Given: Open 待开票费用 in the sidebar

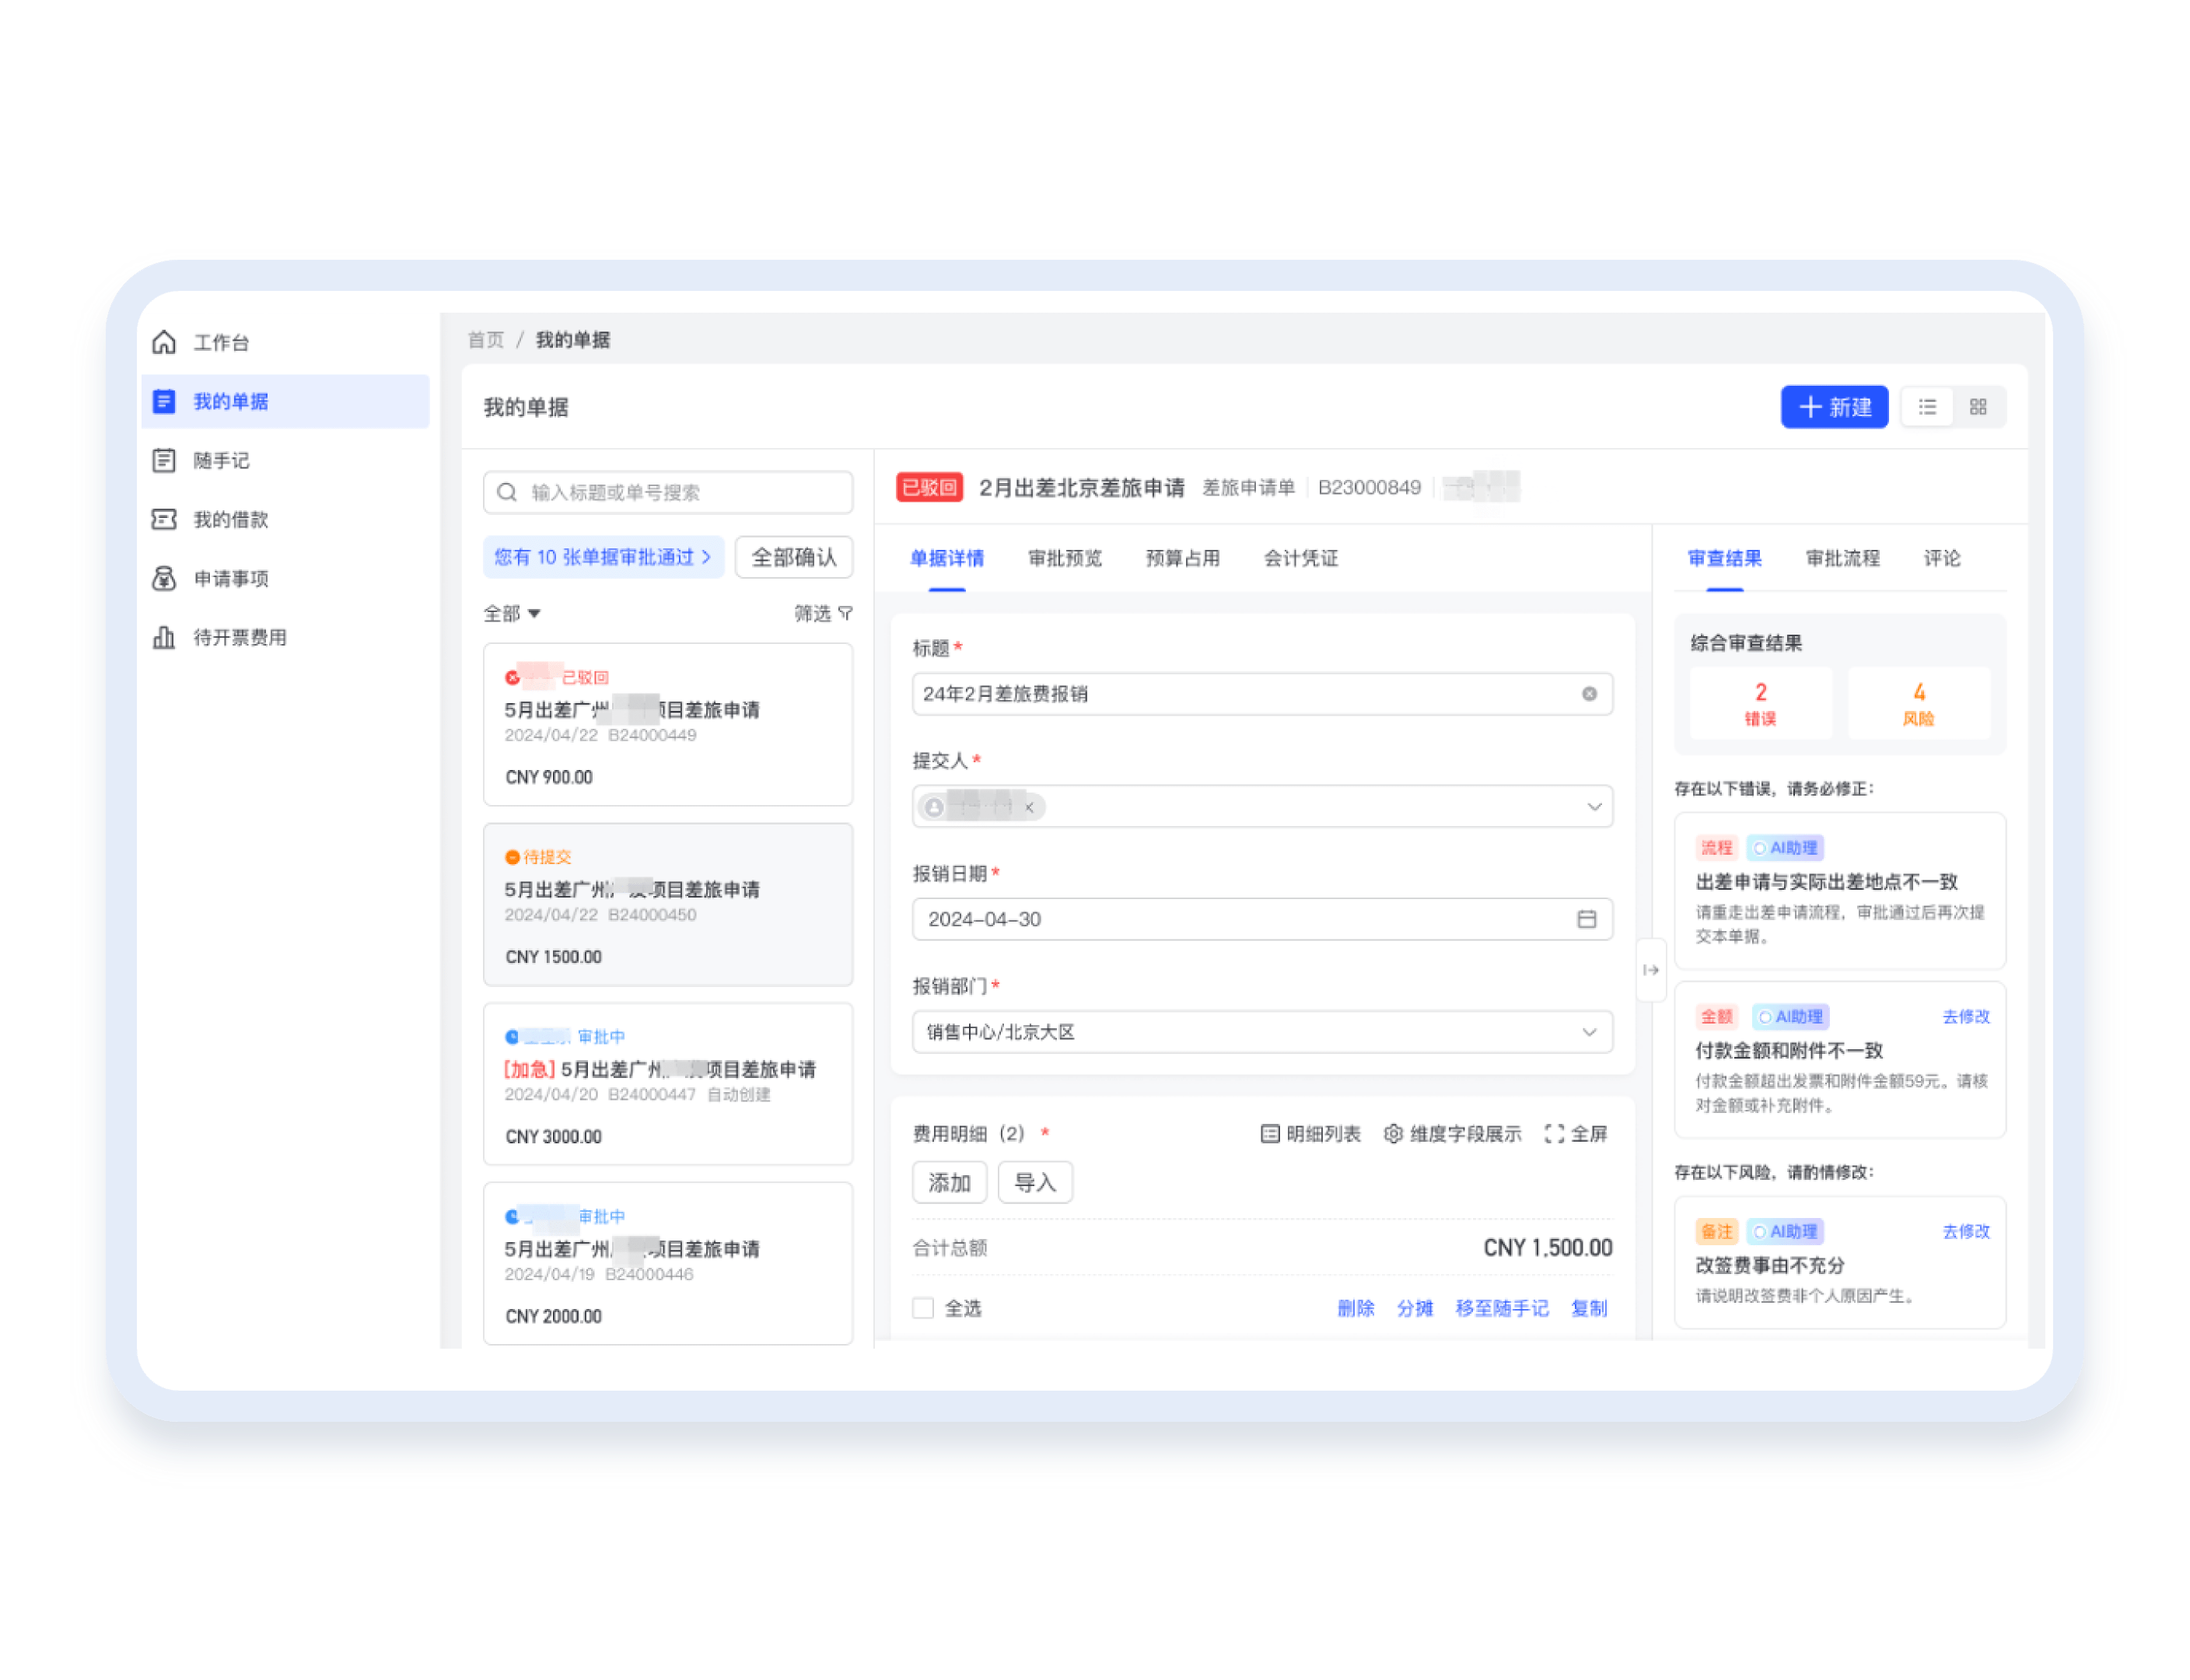Looking at the screenshot, I should pos(239,638).
